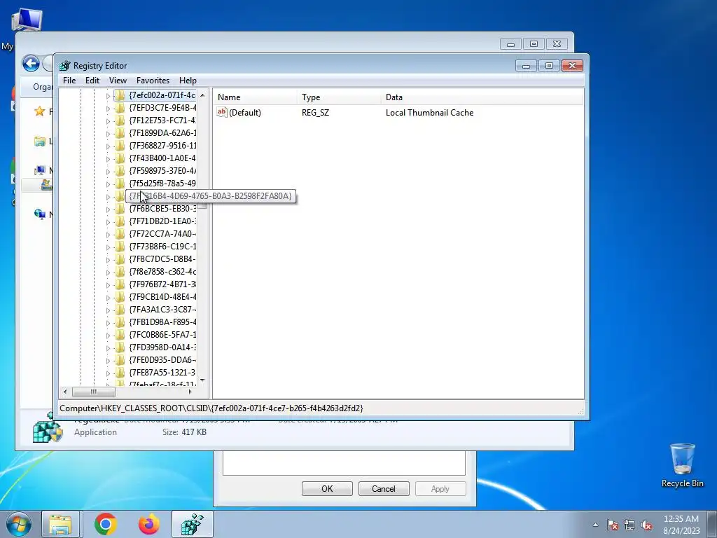This screenshot has width=717, height=538.
Task: Select the {7FE0D935-DDA6 registry key
Action: point(162,360)
